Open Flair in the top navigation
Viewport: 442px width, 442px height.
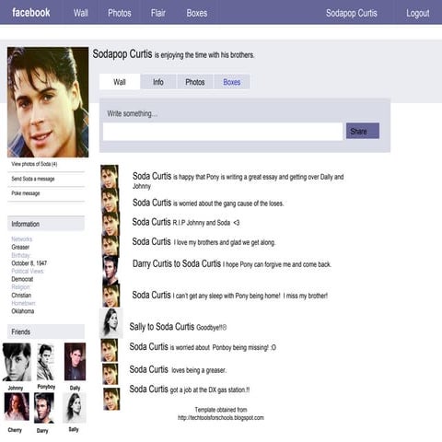click(158, 13)
